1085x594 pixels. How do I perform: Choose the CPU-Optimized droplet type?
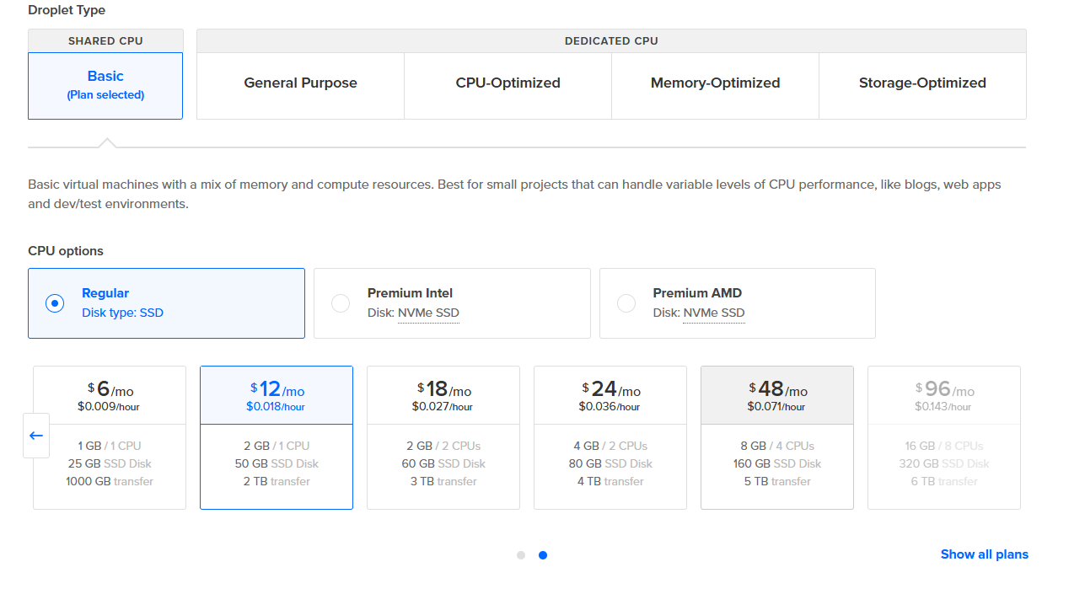(x=508, y=83)
